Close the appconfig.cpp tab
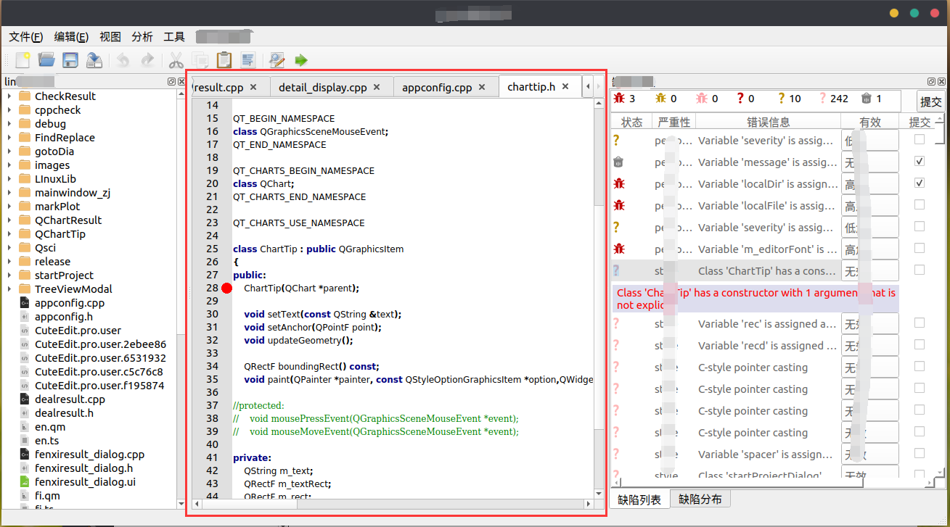 pyautogui.click(x=482, y=87)
